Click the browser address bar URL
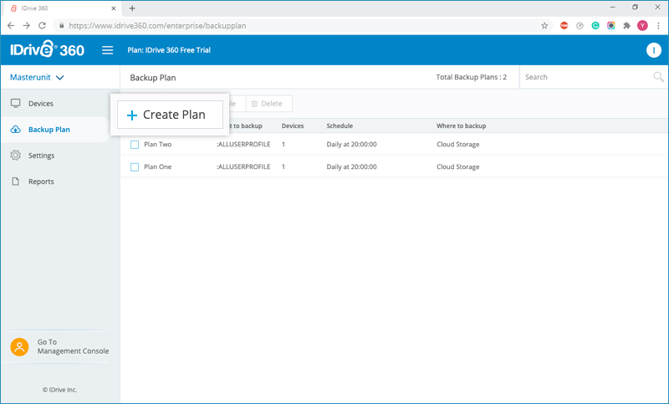Screen dimensions: 669x404 157,26
